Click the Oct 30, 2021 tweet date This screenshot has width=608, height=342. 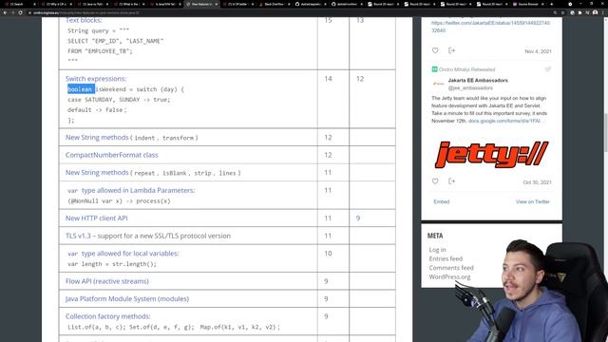coord(537,181)
